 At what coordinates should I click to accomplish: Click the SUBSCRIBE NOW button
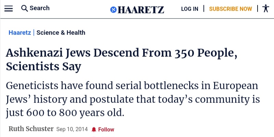231,9
